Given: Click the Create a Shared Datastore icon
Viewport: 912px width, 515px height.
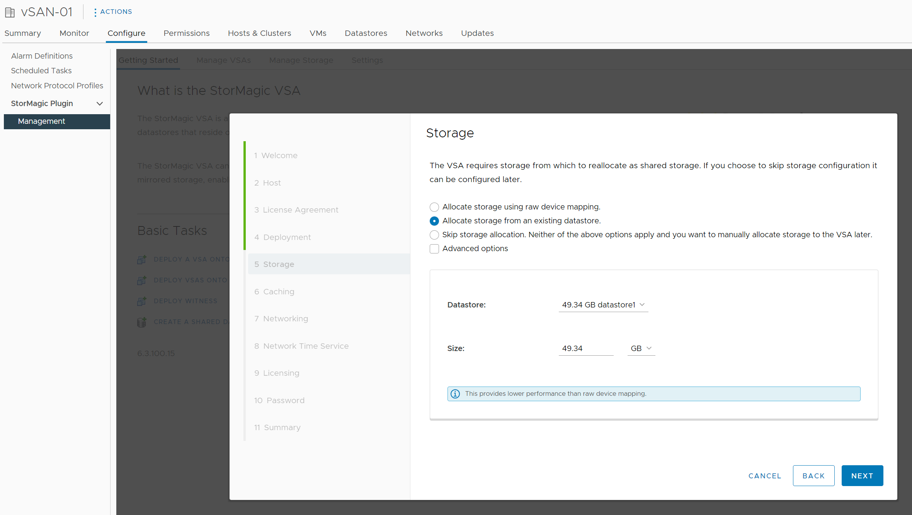Looking at the screenshot, I should click(x=142, y=322).
